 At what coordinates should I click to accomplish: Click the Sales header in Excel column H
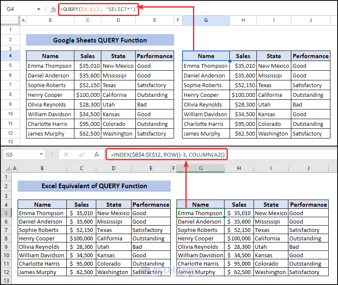coord(239,205)
